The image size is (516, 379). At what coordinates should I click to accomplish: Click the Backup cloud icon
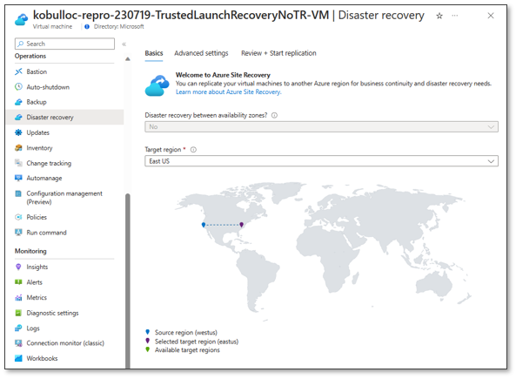pos(18,102)
